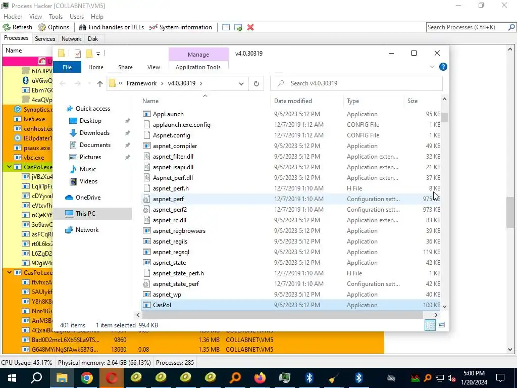Open Desktop in navigation pane
The image size is (517, 388).
pyautogui.click(x=90, y=121)
